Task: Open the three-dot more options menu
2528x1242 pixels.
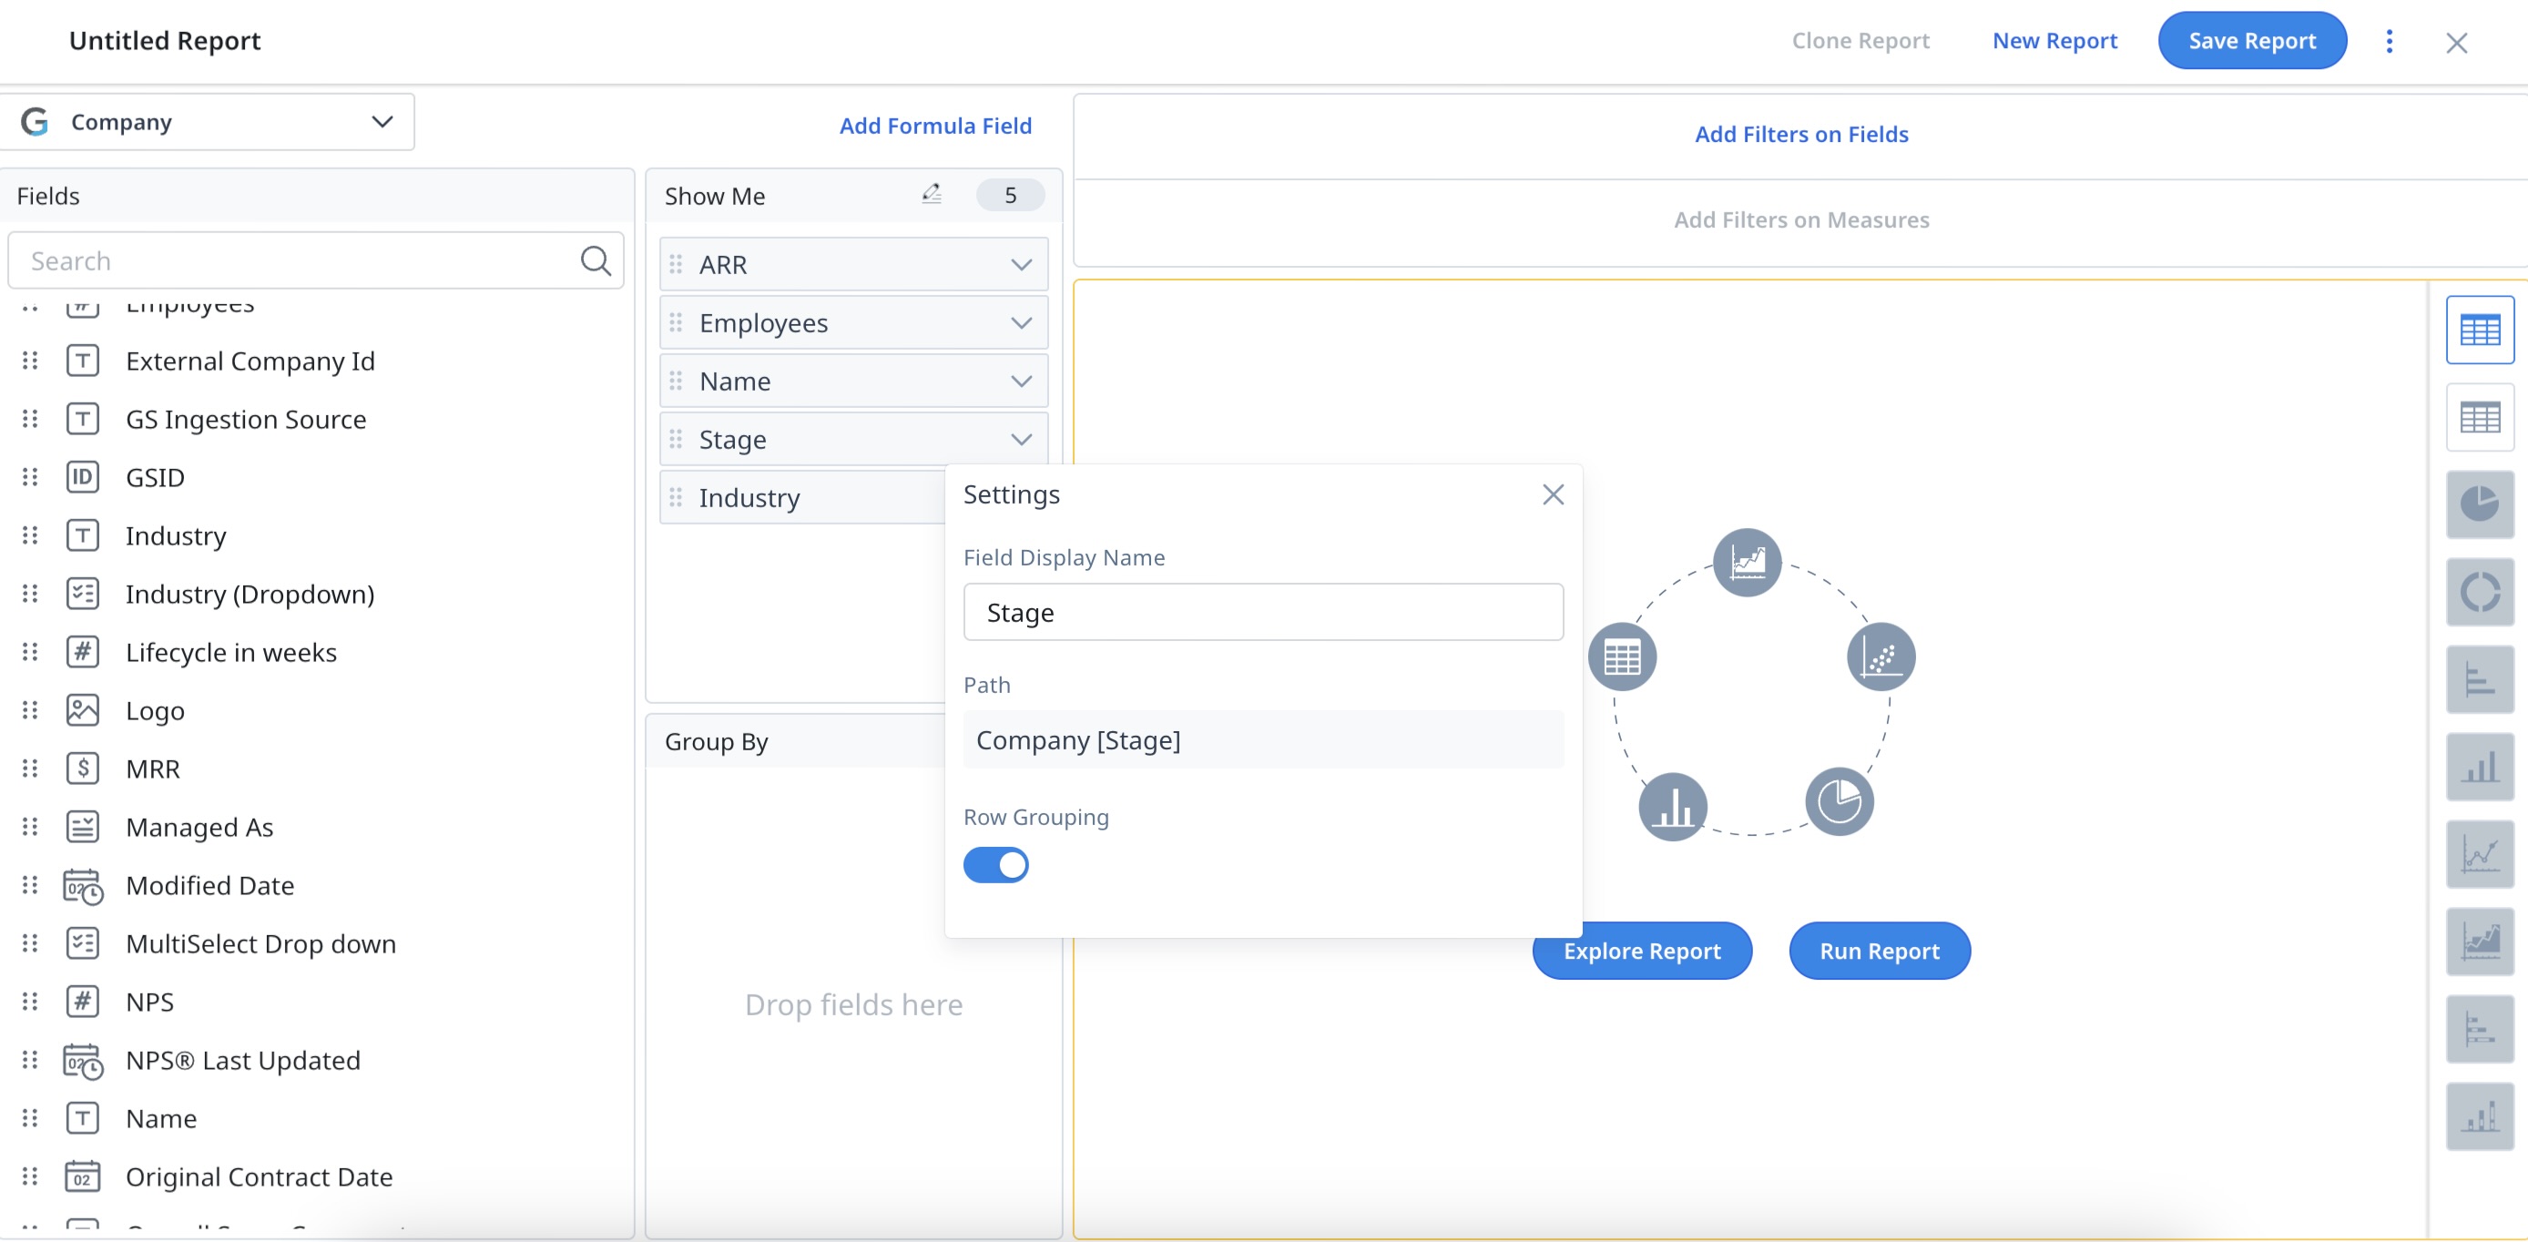Action: (2390, 41)
